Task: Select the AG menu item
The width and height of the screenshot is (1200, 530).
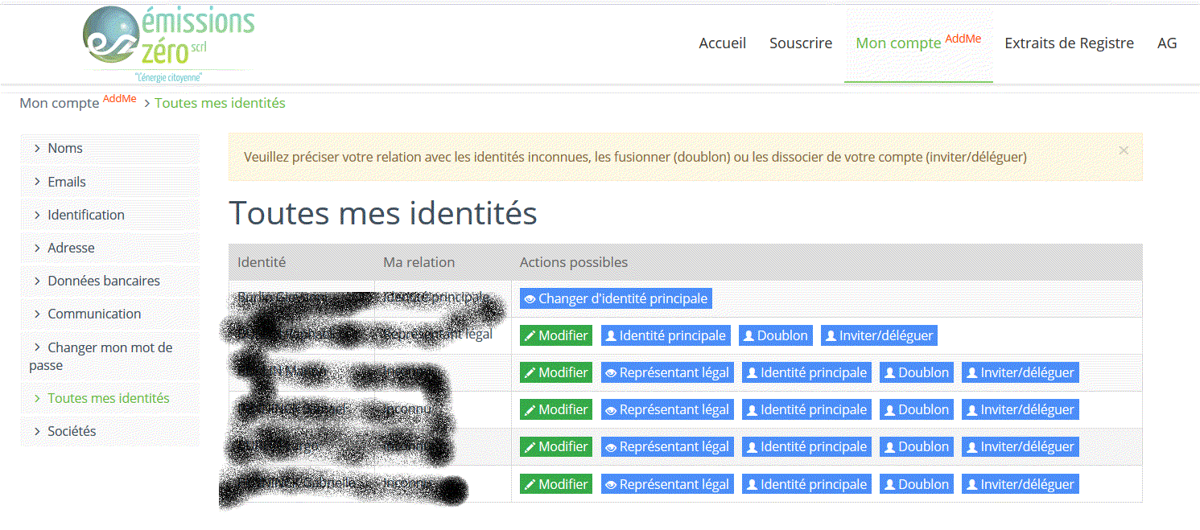Action: 1167,43
